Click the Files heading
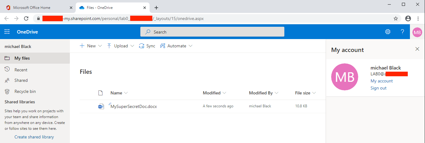Viewport: 425px width, 143px height. pyautogui.click(x=86, y=72)
